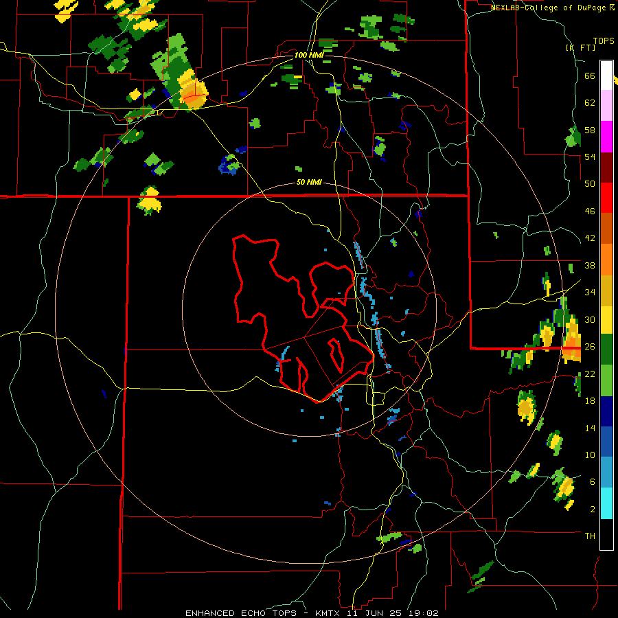Click the navy blue legend swatch

tap(606, 411)
